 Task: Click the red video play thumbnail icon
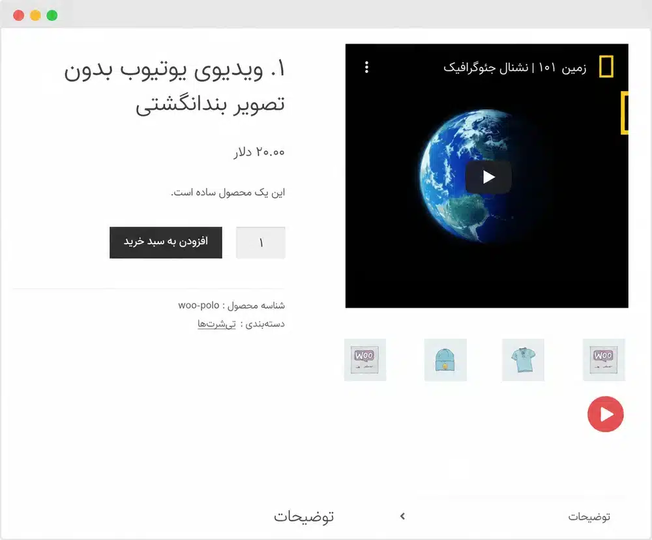click(x=606, y=414)
